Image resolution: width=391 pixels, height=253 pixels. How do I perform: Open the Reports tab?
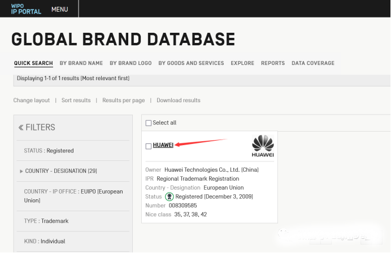pos(273,63)
